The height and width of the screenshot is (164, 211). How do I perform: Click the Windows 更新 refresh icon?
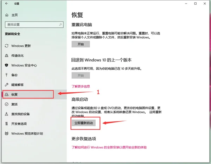click(7, 46)
